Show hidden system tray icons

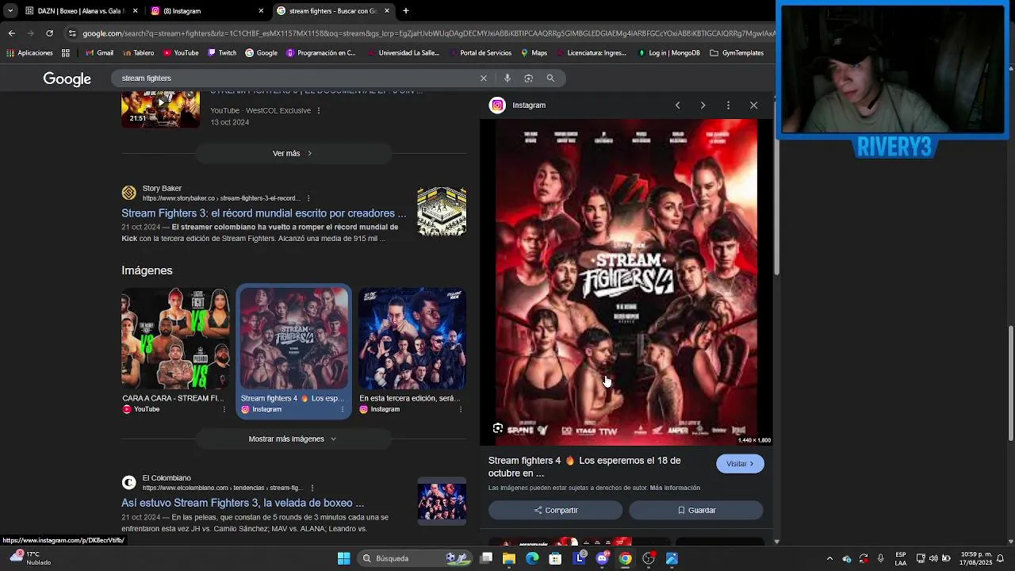click(829, 558)
